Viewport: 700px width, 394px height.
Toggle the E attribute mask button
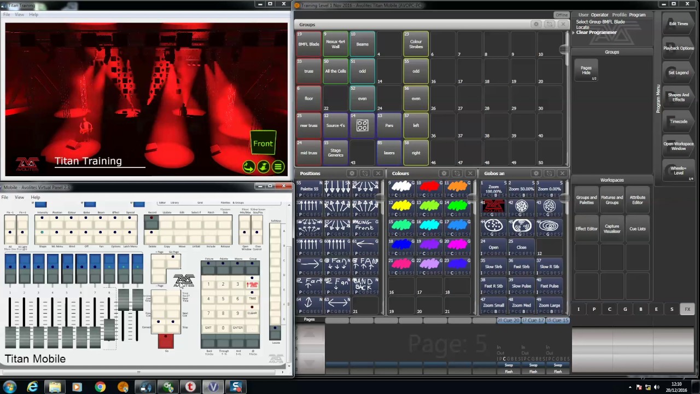tap(656, 309)
